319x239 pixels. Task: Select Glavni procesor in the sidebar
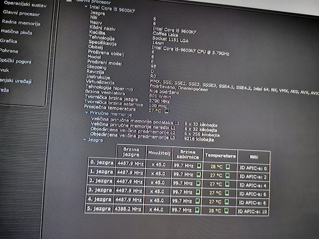pyautogui.click(x=22, y=14)
